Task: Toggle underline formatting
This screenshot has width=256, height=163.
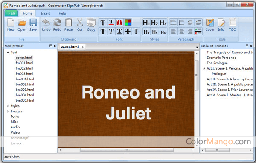Action: [119, 31]
